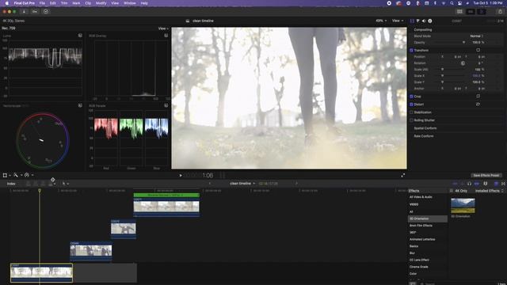Open the Blend Mode Normal dropdown
Image resolution: width=507 pixels, height=285 pixels.
pos(477,36)
